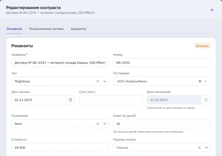Click the hint 'Считается по дате начала и сроку'
Viewport: 222px width, 156px height.
[x=171, y=108]
